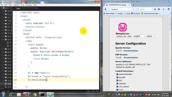Screen dimensions: 172x97
Task: Open the english language dropdown
Action: pyautogui.click(x=139, y=36)
